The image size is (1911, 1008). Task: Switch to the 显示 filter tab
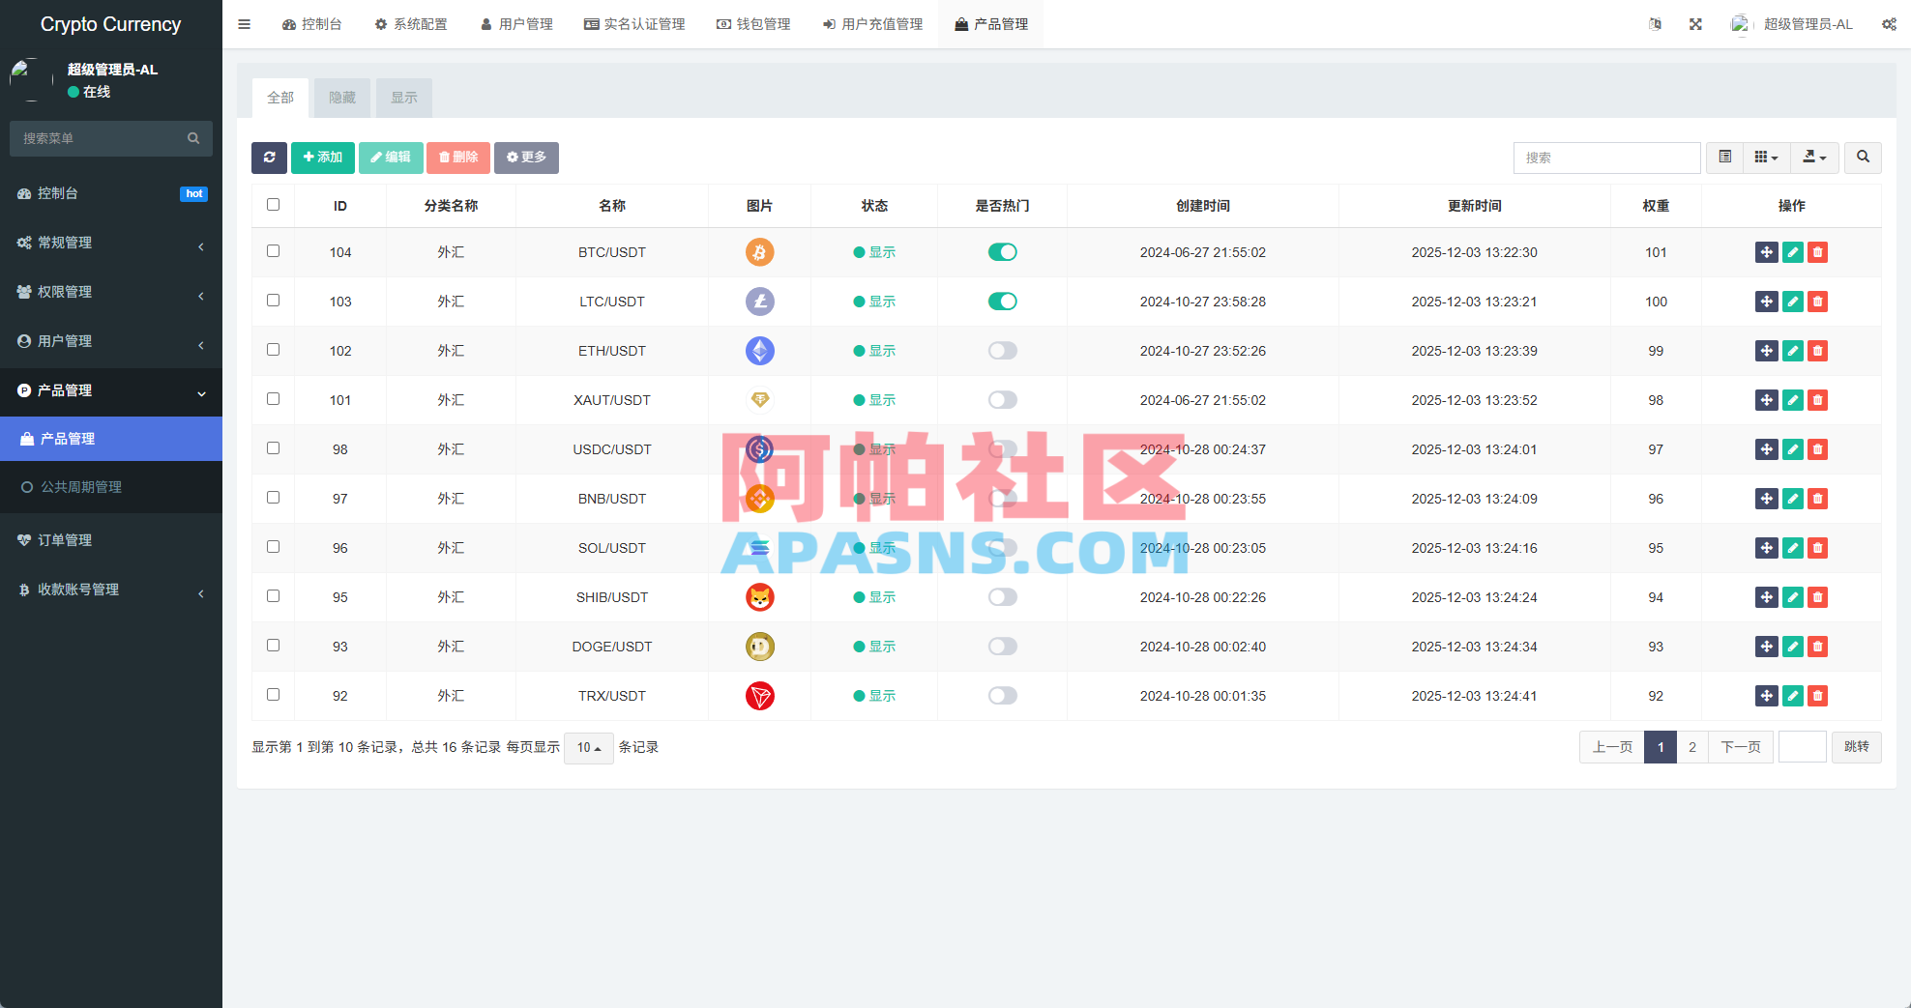coord(404,98)
